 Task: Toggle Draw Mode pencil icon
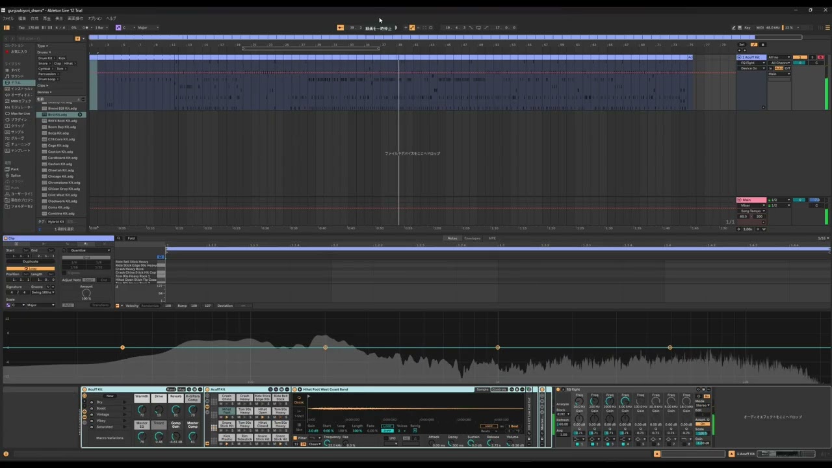734,27
